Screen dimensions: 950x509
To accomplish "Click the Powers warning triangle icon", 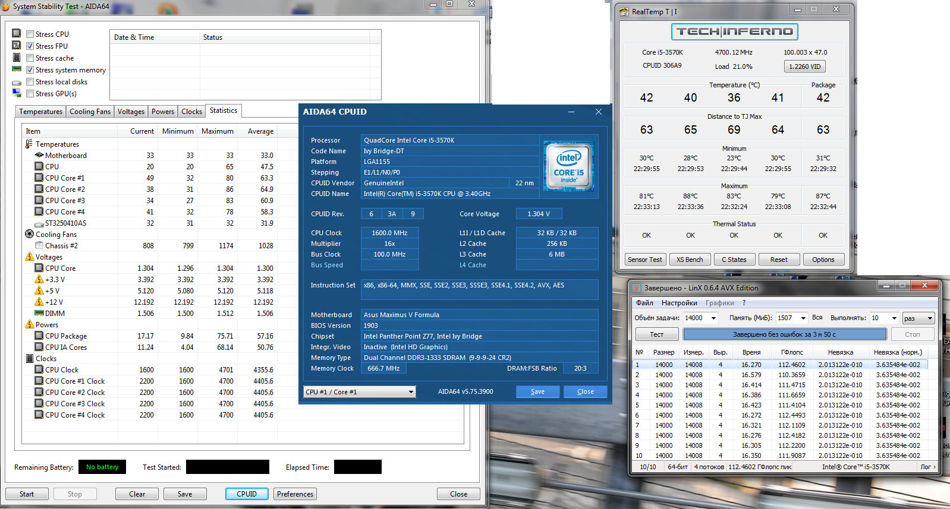I will tap(29, 324).
